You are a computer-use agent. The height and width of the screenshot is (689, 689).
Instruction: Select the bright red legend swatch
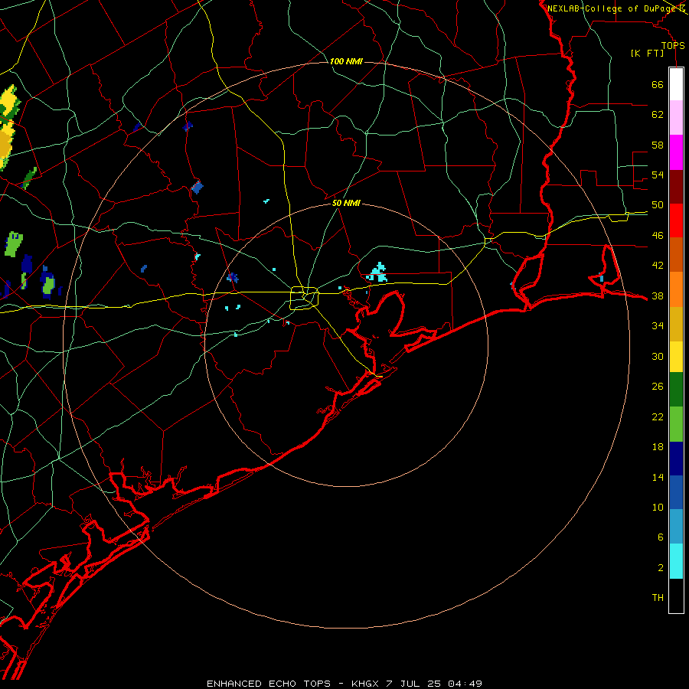(676, 220)
